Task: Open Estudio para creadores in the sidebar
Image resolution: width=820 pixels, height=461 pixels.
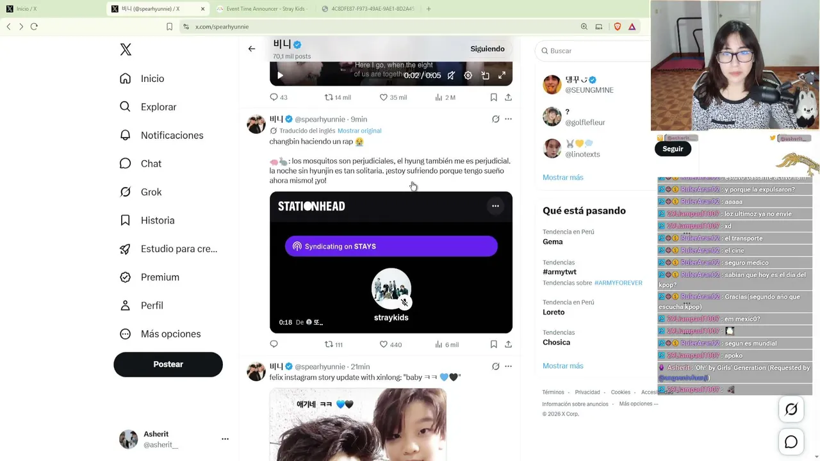Action: (168, 249)
